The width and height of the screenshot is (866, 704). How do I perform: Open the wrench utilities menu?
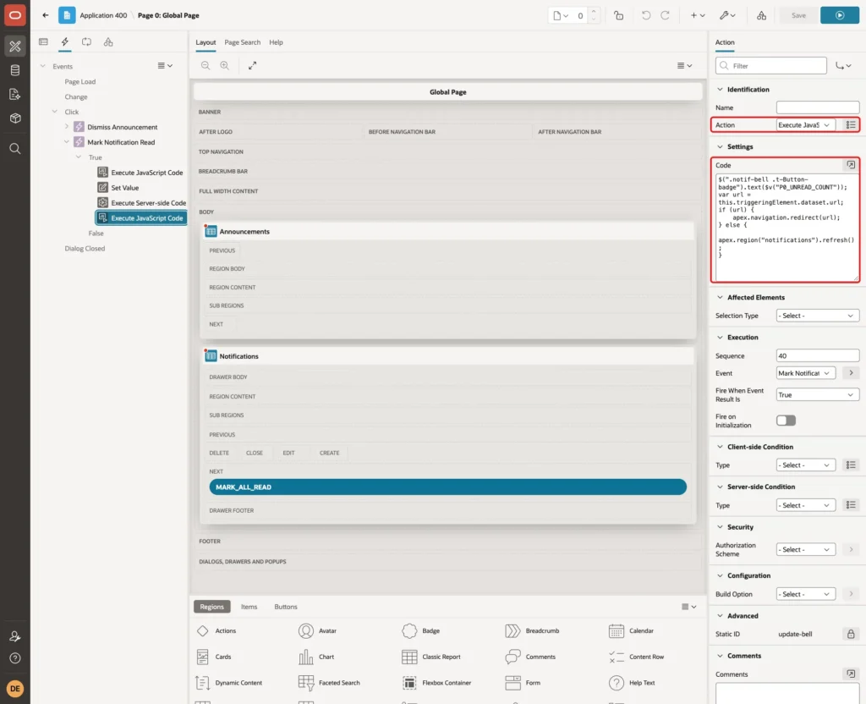pyautogui.click(x=727, y=15)
